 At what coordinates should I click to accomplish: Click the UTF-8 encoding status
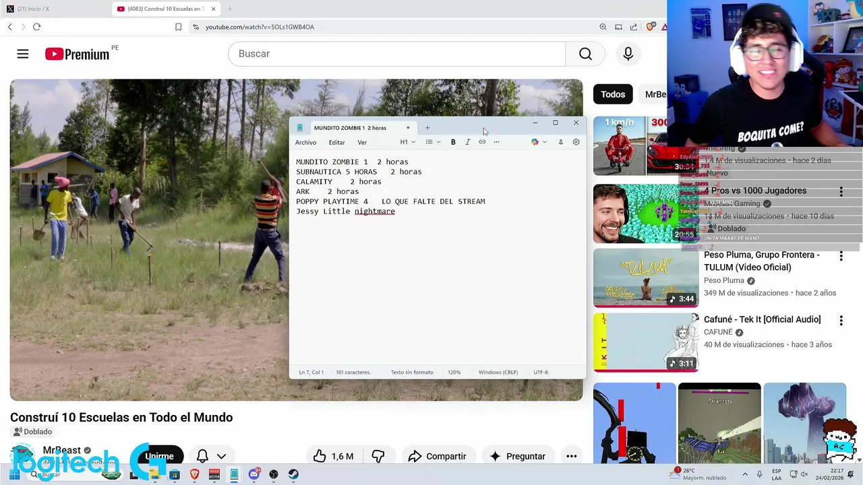click(x=541, y=373)
